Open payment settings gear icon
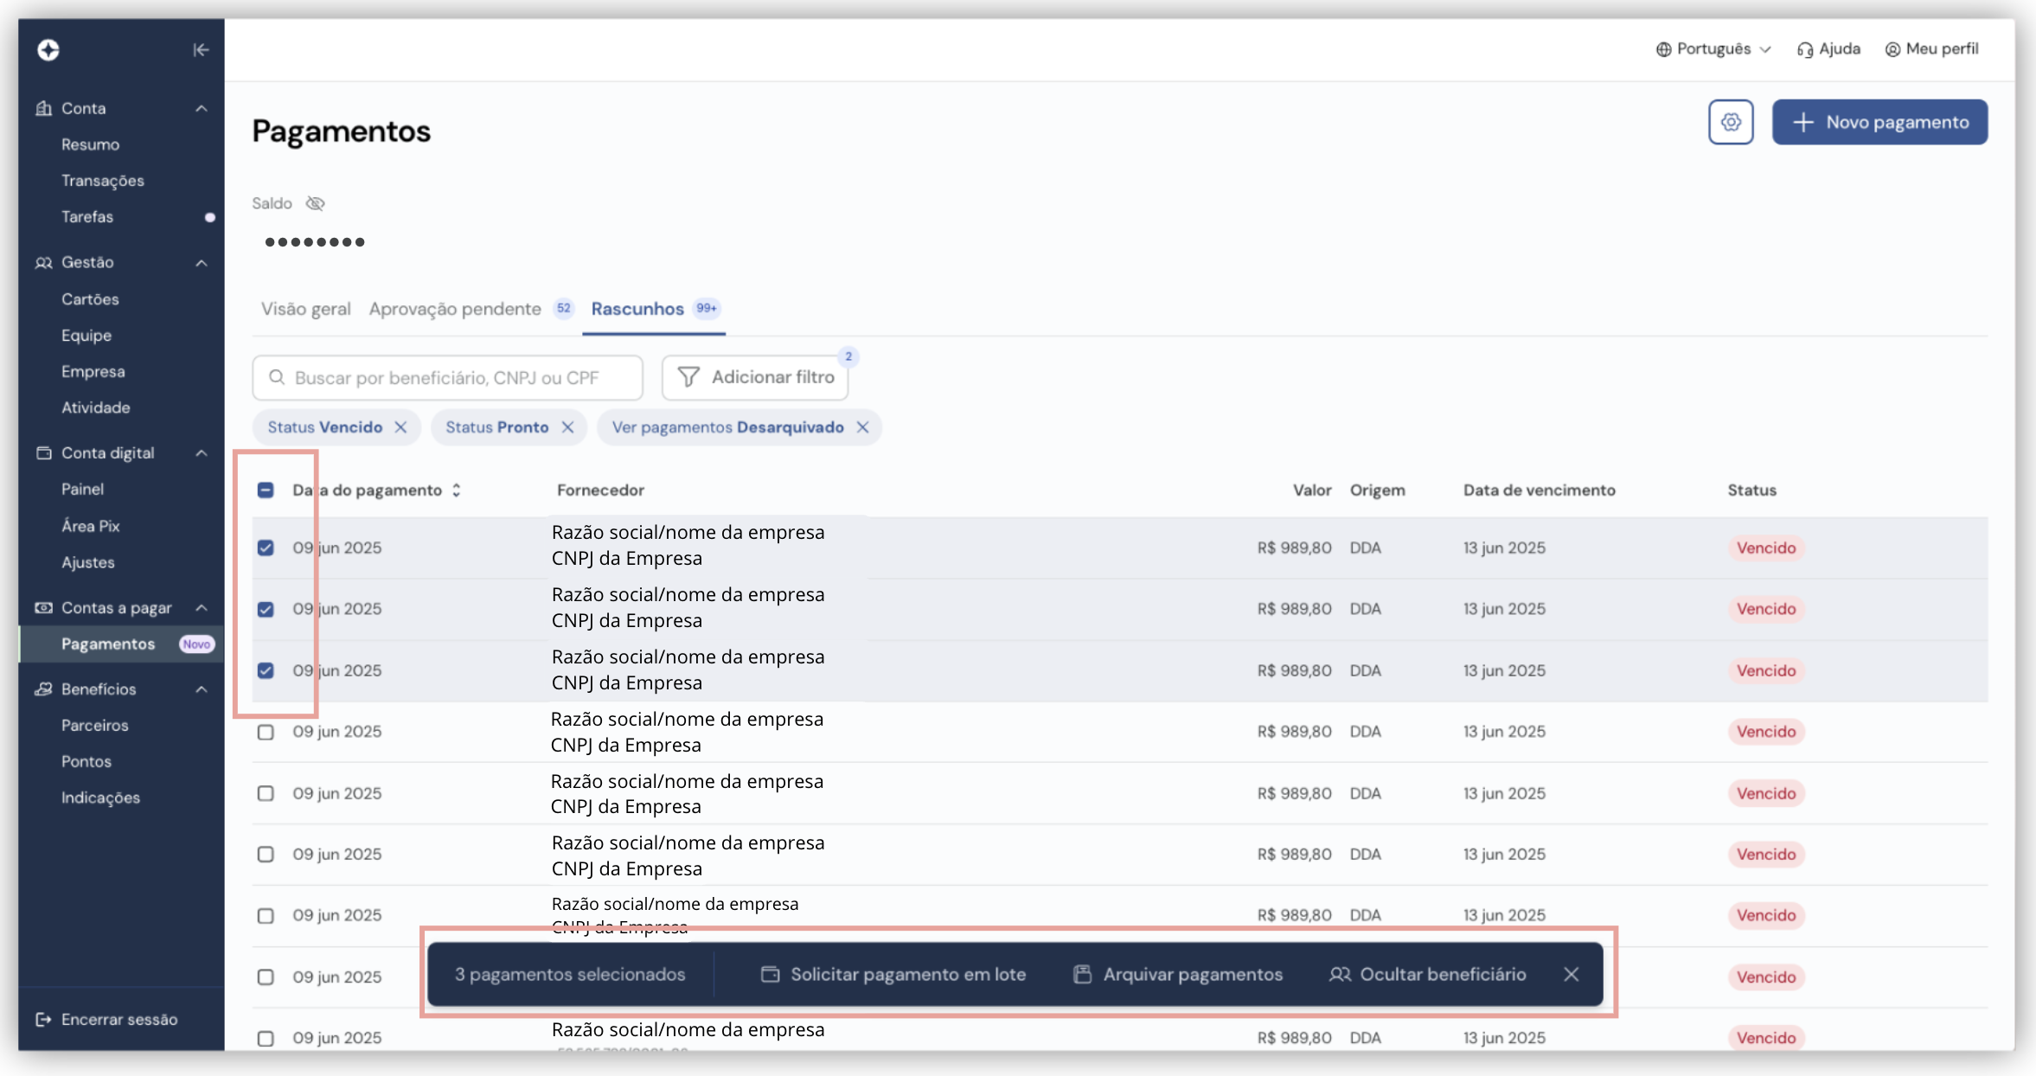 pos(1731,122)
